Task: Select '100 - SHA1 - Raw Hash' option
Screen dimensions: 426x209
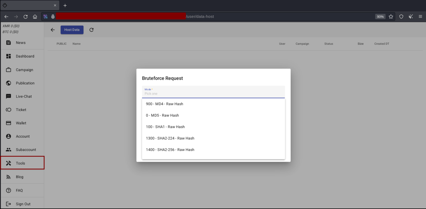Action: click(x=165, y=127)
